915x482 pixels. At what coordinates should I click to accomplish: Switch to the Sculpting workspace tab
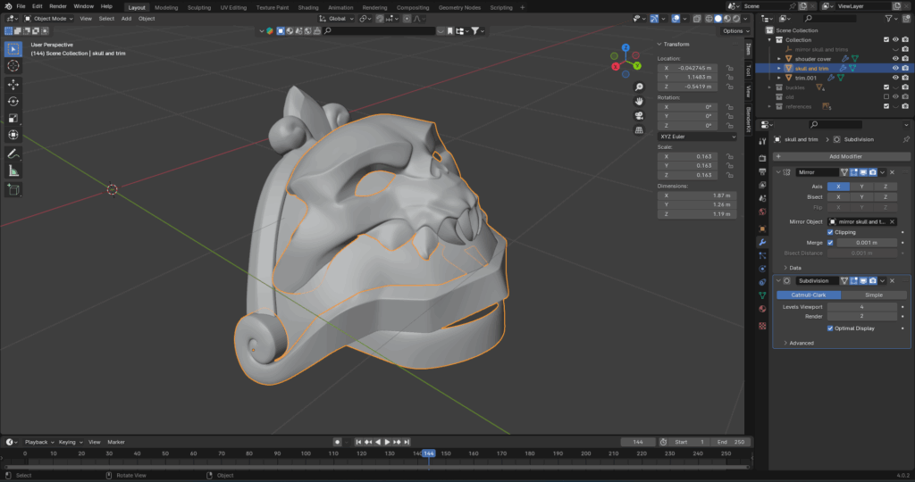coord(199,7)
